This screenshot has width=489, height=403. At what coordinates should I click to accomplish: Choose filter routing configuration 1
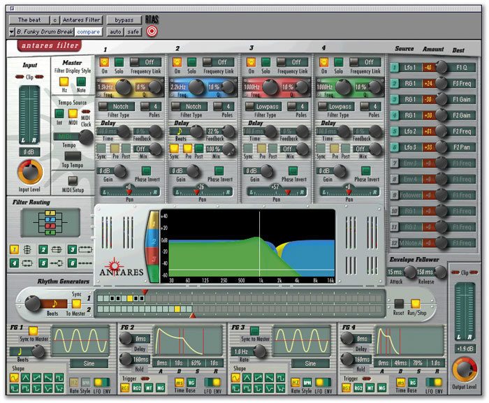pyautogui.click(x=14, y=249)
